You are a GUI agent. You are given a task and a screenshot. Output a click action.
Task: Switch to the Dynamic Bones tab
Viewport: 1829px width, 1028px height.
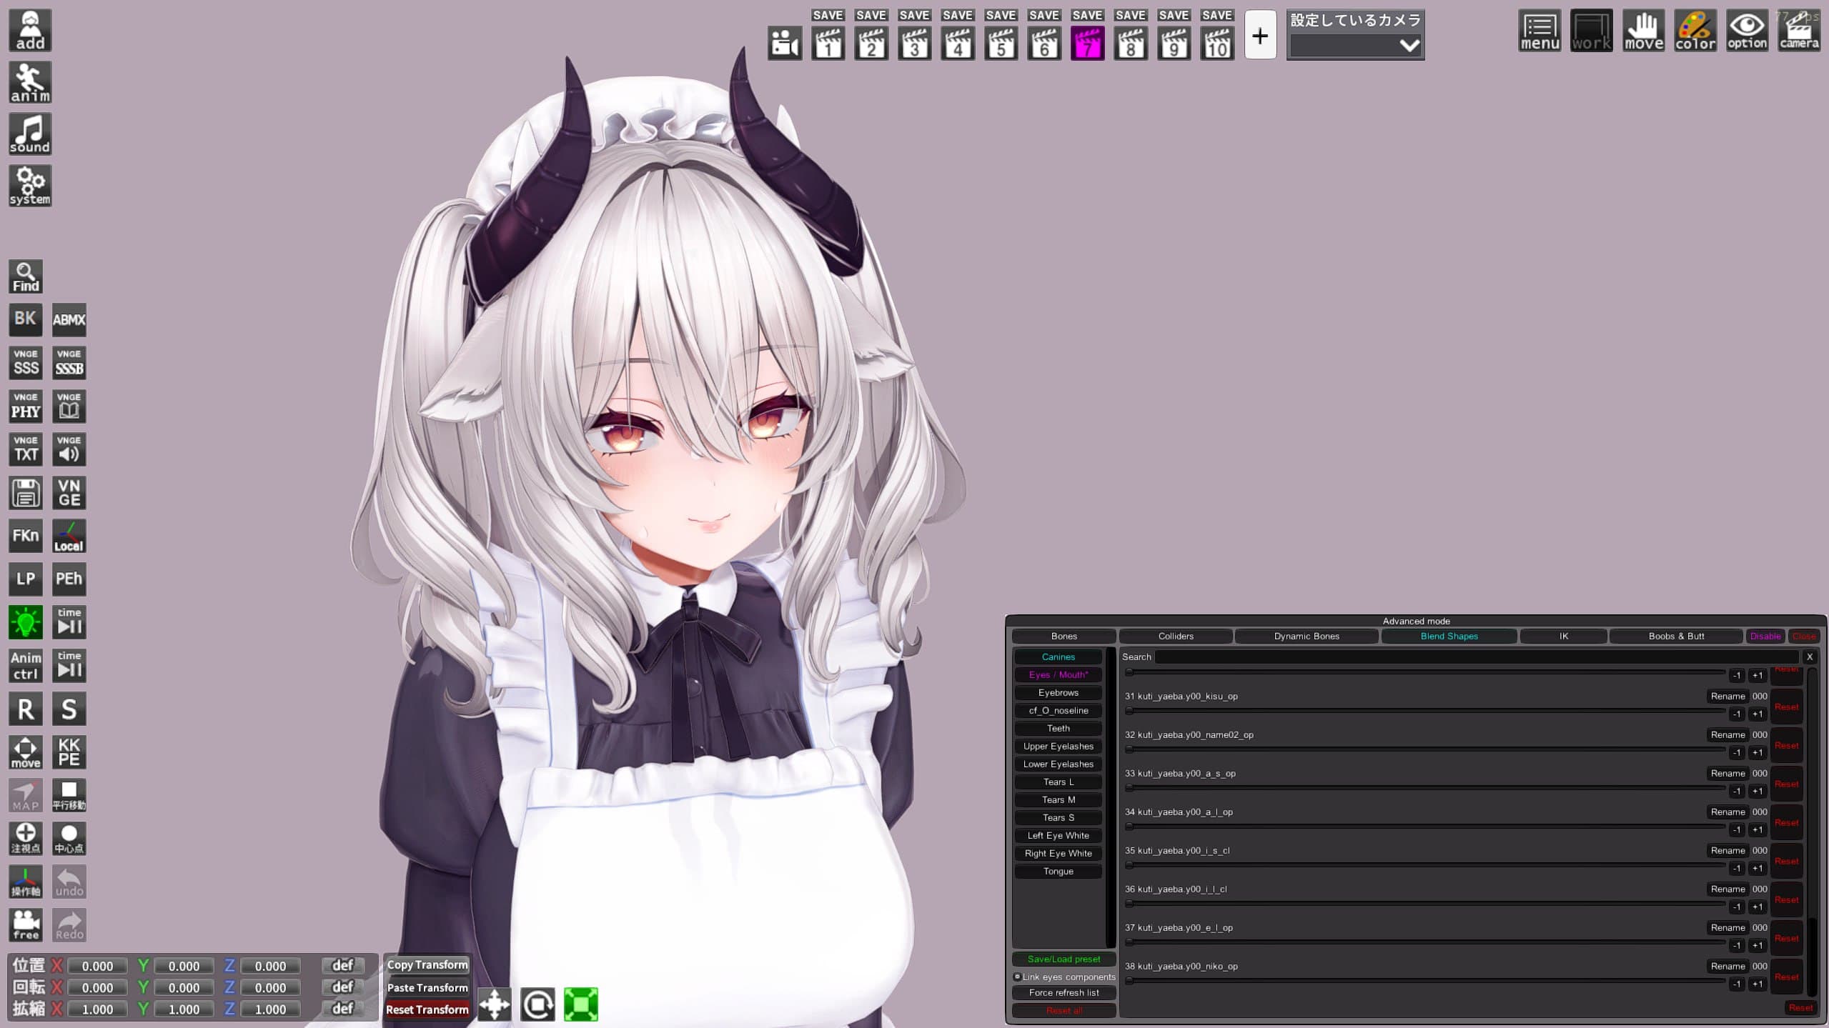1306,636
